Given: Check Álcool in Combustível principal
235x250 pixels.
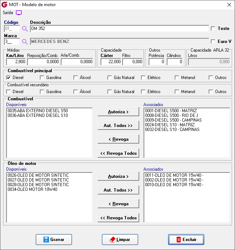Looking at the screenshot, I should [76, 78].
